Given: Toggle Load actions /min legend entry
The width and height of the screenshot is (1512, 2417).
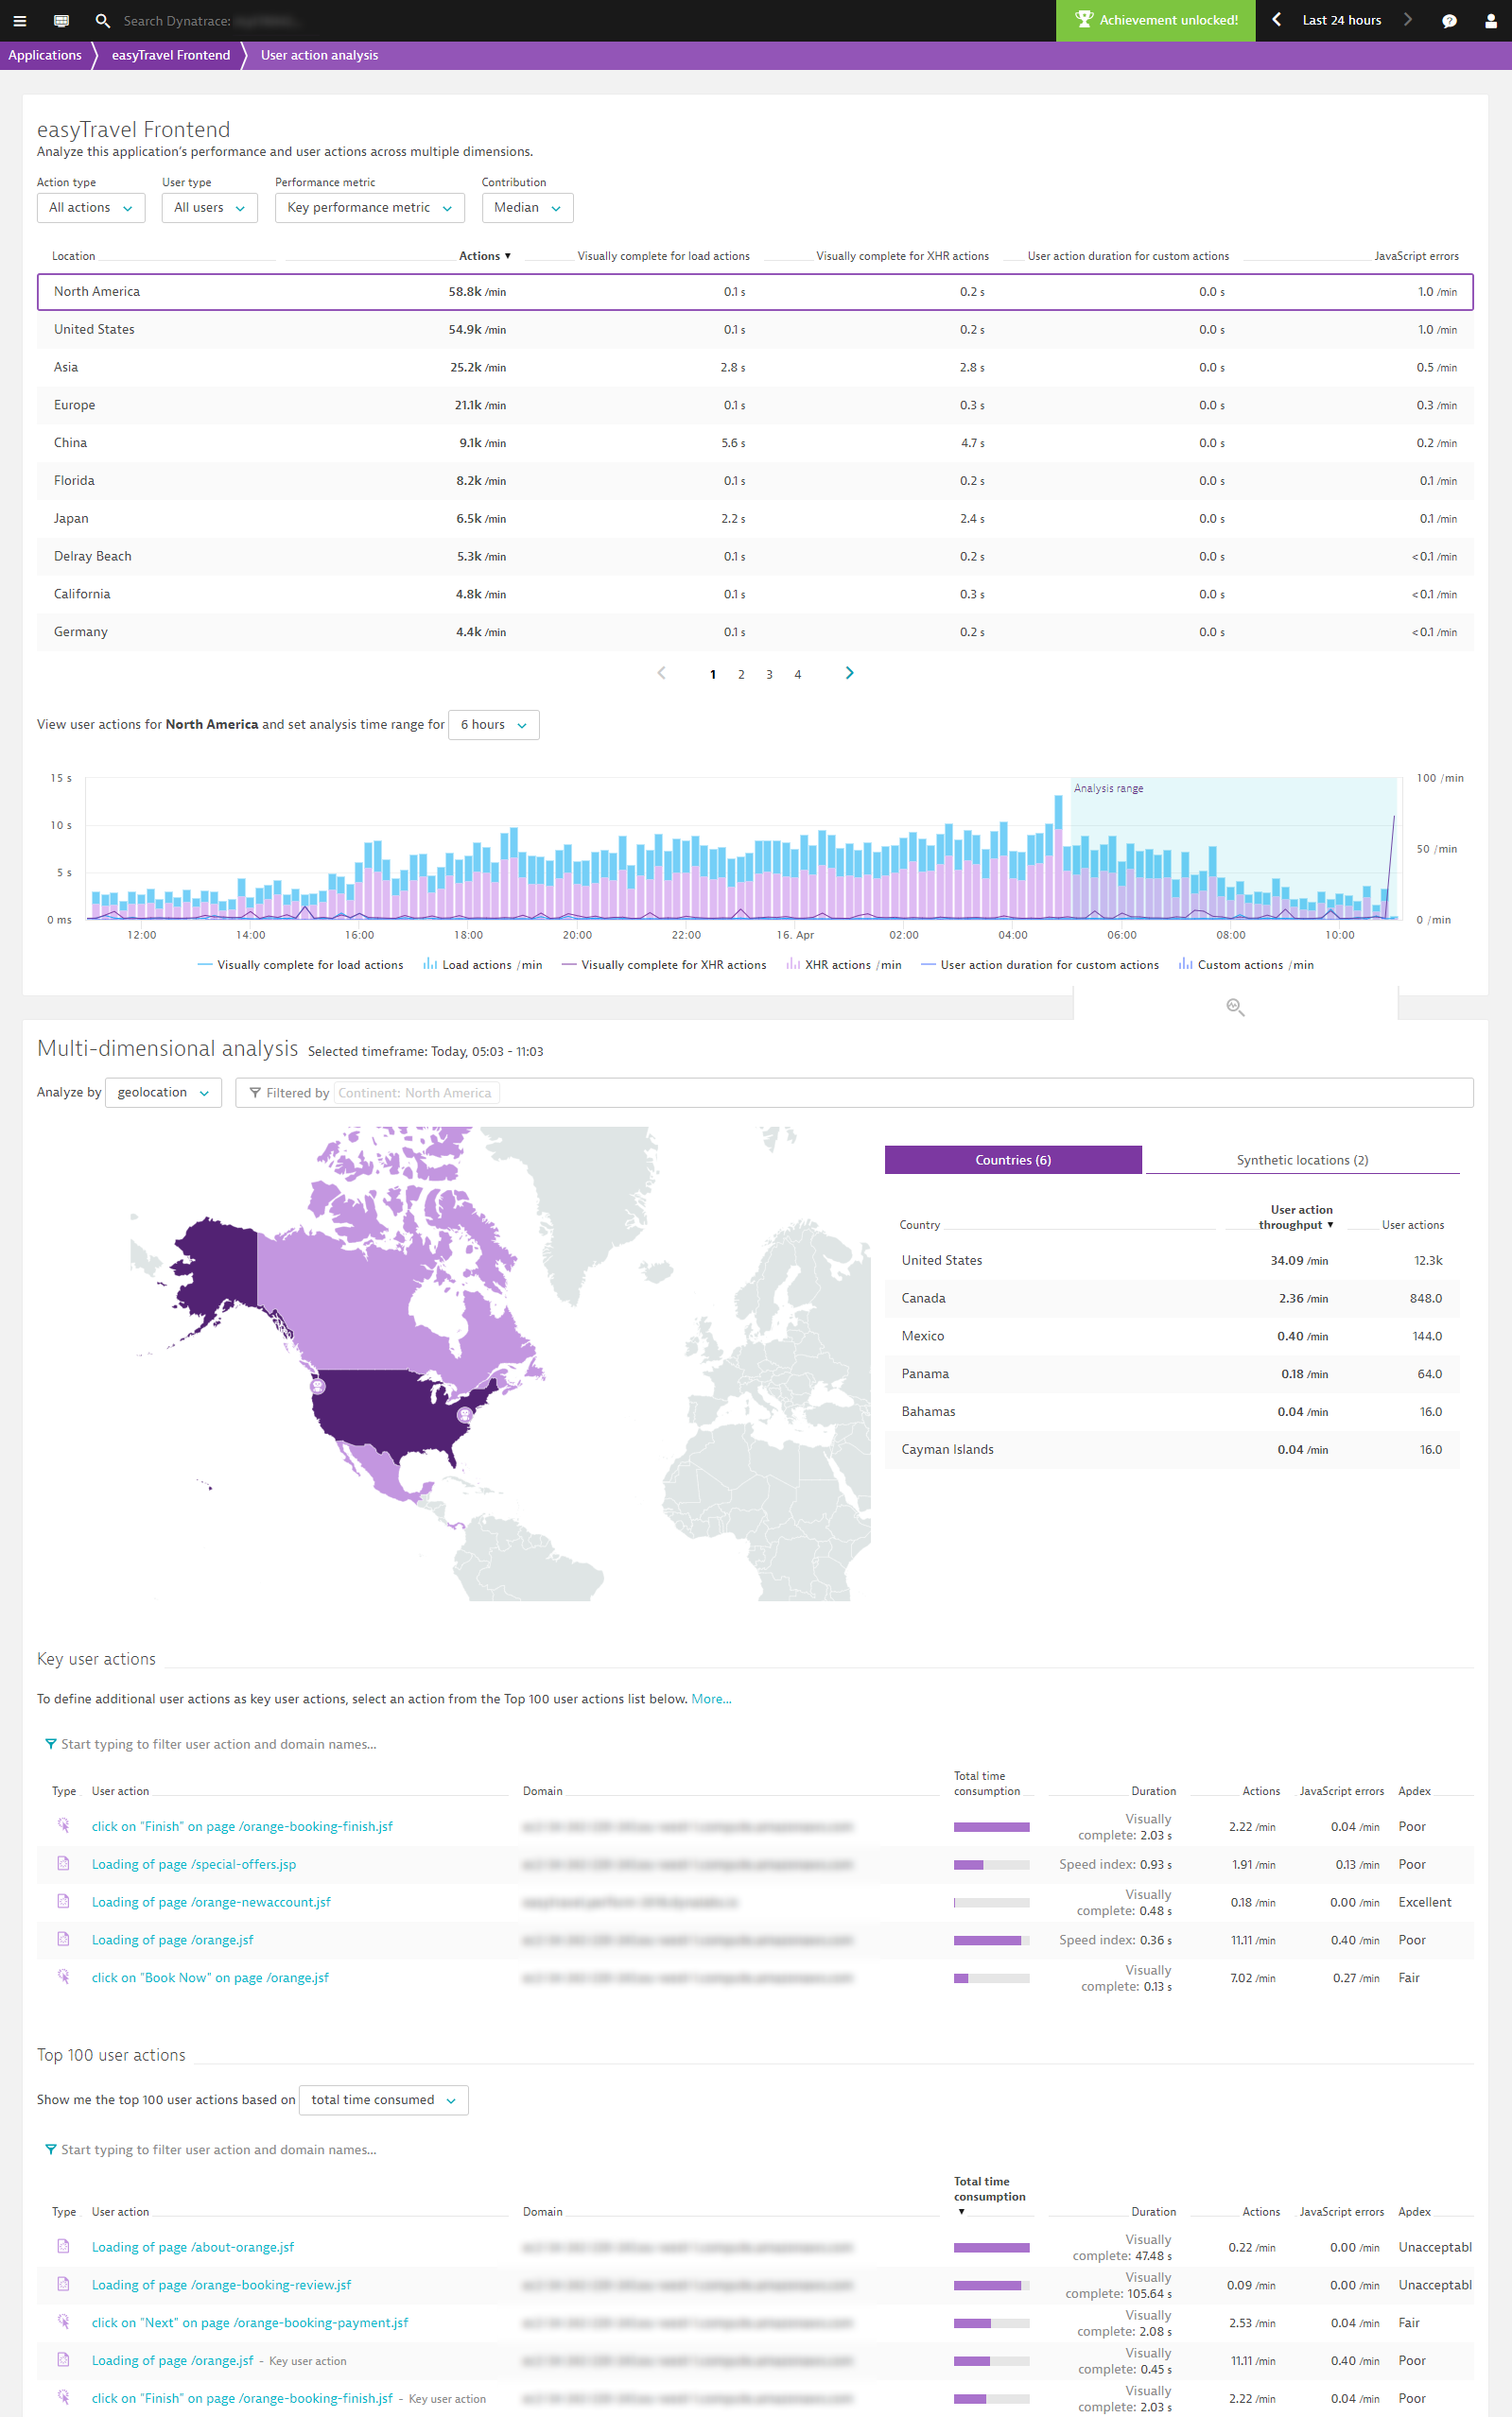Looking at the screenshot, I should (483, 964).
